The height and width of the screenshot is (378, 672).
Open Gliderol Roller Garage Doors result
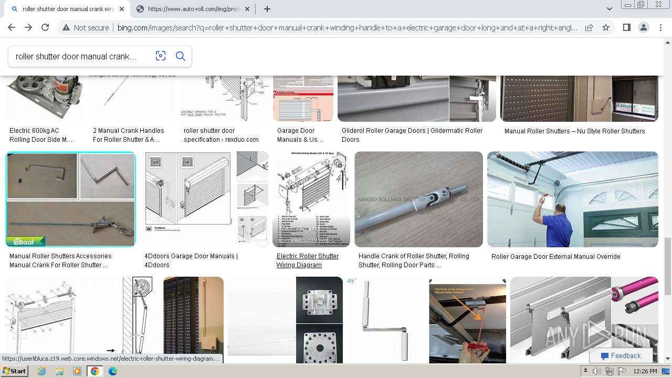tap(412, 135)
